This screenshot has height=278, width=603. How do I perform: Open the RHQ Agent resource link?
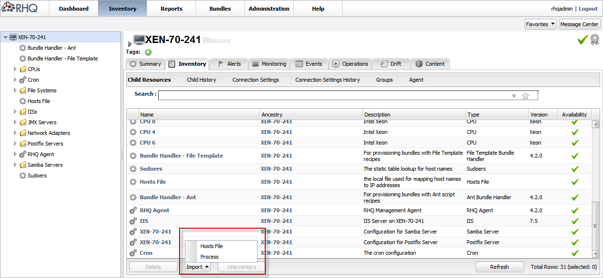click(x=154, y=210)
